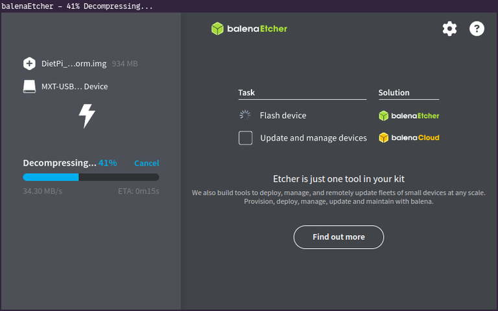Tick the Update and manage devices checkbox
The height and width of the screenshot is (311, 498).
[x=246, y=138]
